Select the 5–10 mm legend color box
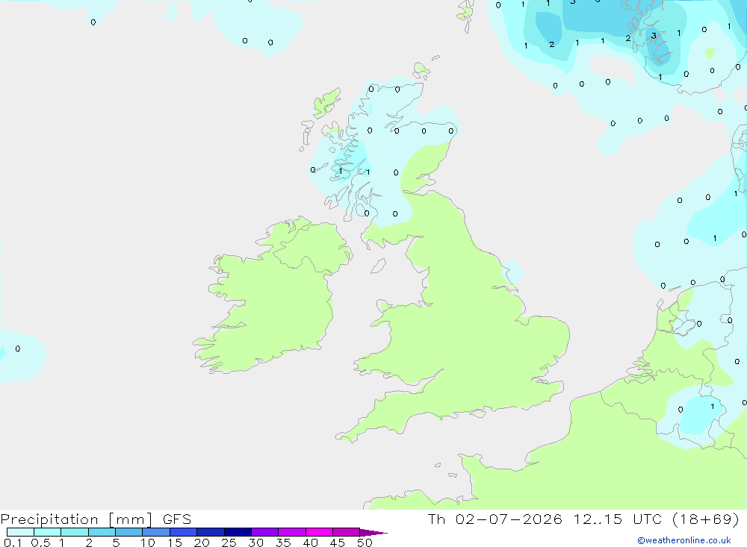The width and height of the screenshot is (747, 547). pos(128,532)
